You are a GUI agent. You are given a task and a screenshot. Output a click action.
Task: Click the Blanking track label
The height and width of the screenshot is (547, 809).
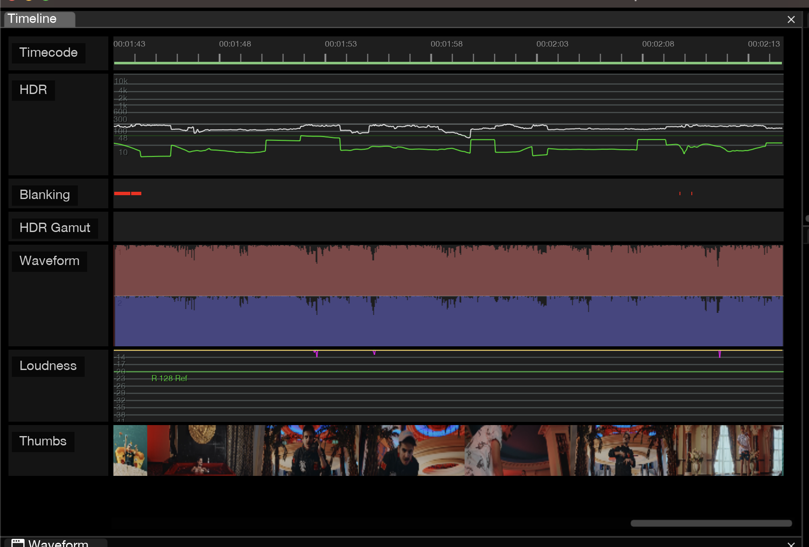(44, 195)
